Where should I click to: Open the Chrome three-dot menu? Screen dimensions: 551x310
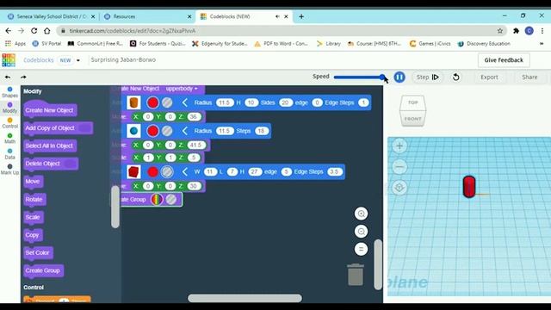[542, 31]
